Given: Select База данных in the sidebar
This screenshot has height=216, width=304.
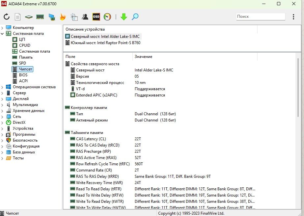Looking at the screenshot, I should (x=24, y=152).
